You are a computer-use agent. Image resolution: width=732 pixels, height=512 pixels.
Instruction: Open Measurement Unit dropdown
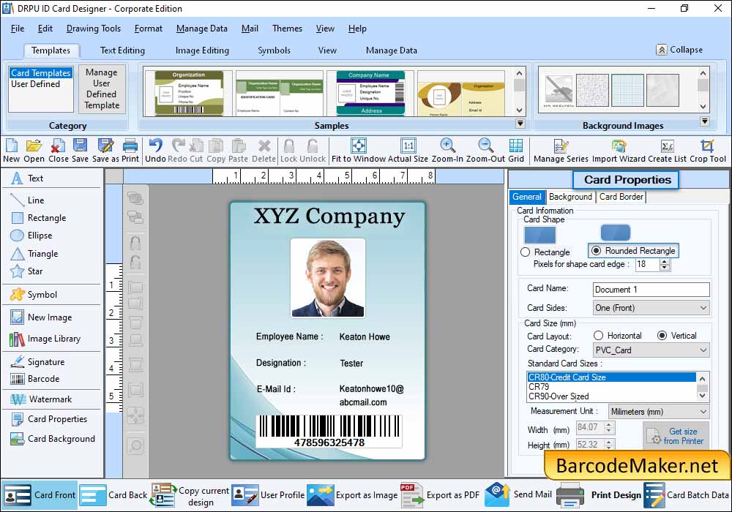tap(658, 412)
